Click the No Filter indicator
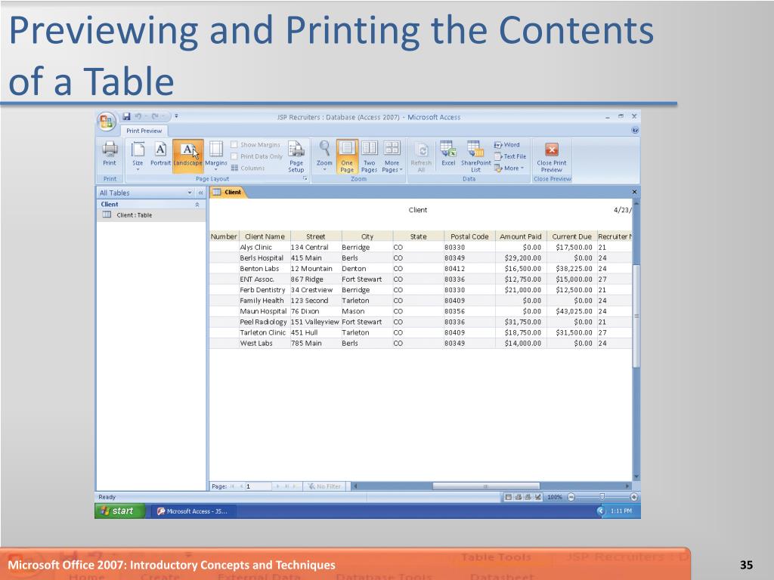 324,486
